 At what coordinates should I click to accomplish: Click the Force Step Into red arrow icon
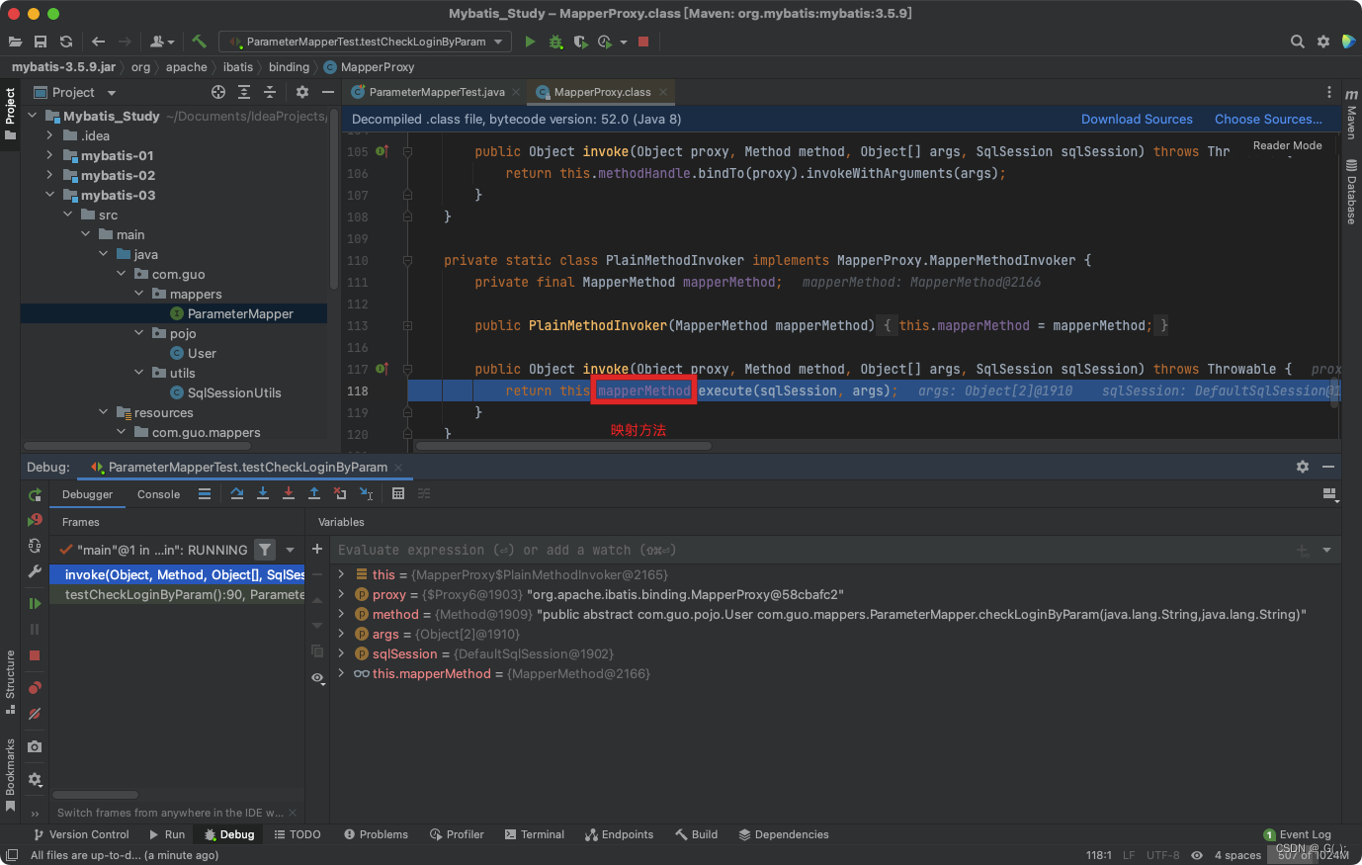click(x=289, y=493)
